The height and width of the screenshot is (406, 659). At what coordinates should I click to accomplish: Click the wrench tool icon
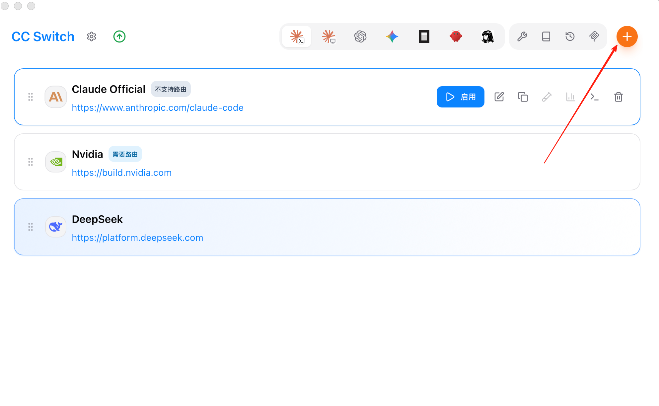(522, 36)
